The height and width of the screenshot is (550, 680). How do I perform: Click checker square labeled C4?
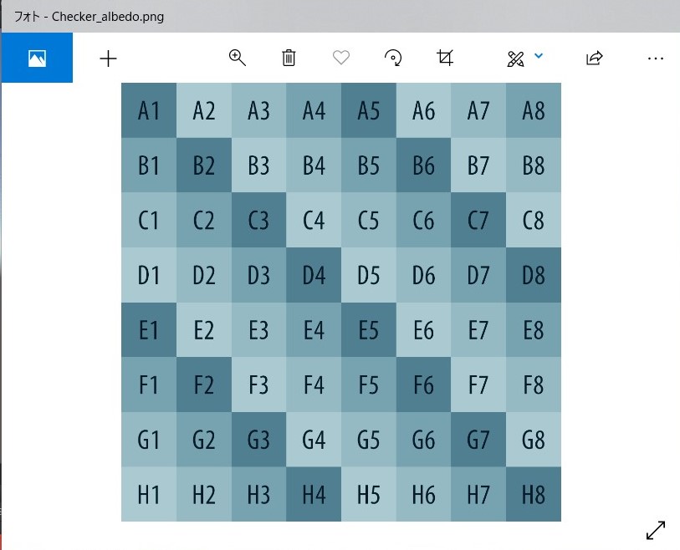click(x=314, y=220)
